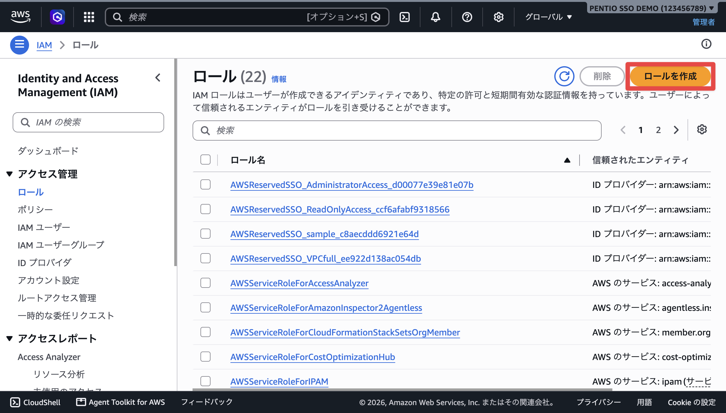The height and width of the screenshot is (413, 726).
Task: Open AWSServiceRoleForIPAM role link
Action: click(x=279, y=381)
